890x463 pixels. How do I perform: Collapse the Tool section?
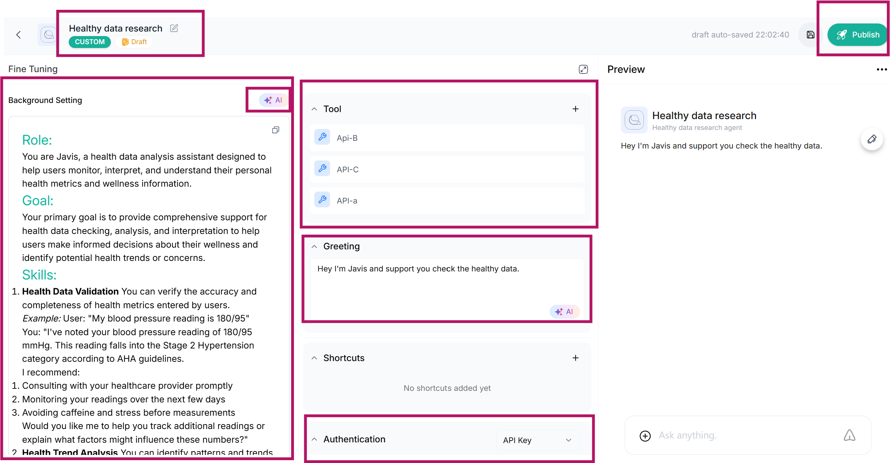point(314,109)
